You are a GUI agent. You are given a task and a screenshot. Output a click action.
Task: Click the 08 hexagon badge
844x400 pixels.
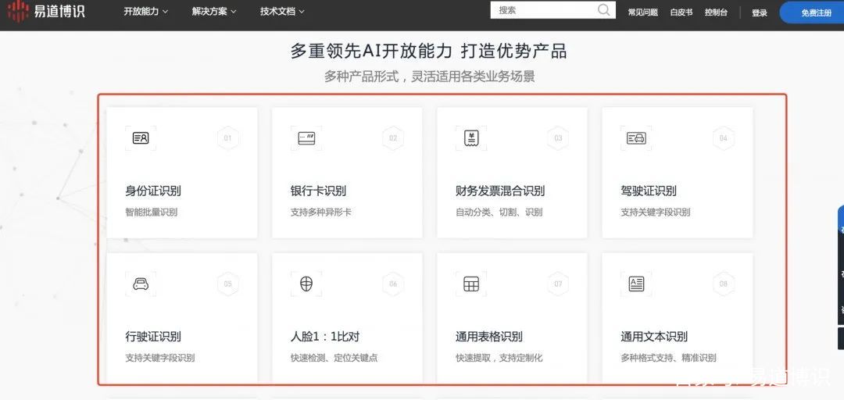724,284
